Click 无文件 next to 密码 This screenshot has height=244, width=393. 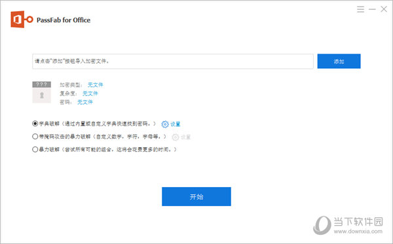(85, 102)
